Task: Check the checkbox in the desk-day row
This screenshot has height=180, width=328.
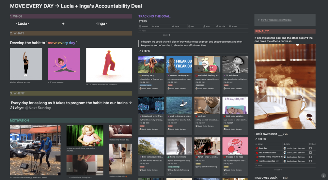Action: point(310,148)
